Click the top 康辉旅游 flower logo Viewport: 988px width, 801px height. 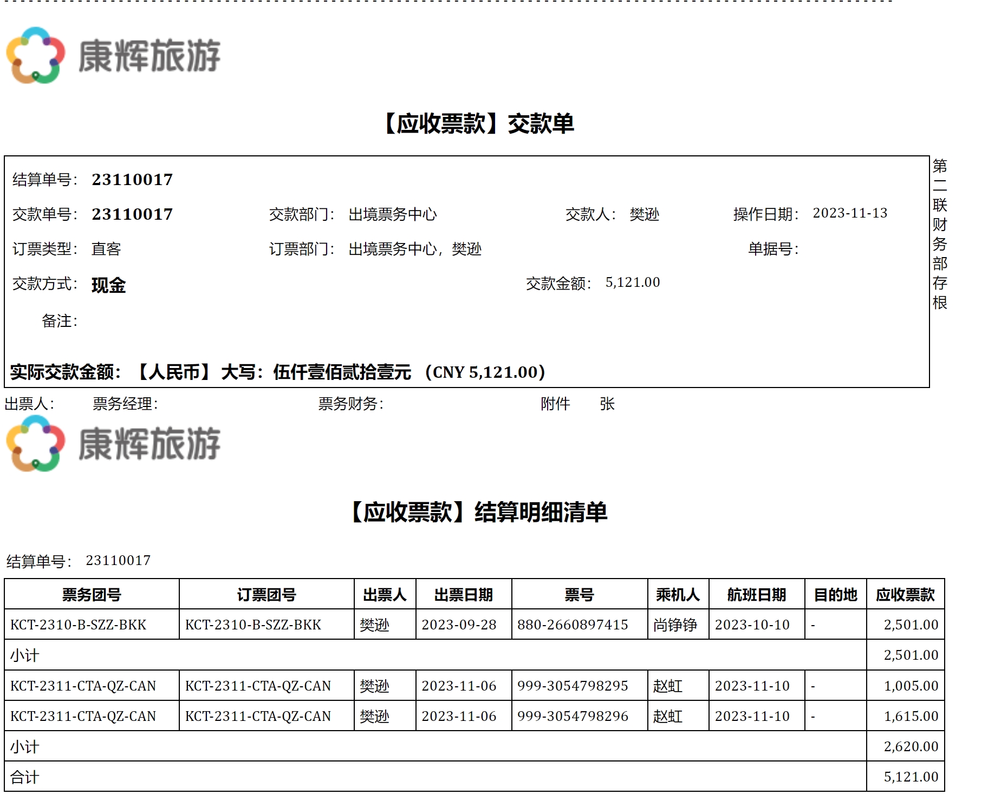36,55
